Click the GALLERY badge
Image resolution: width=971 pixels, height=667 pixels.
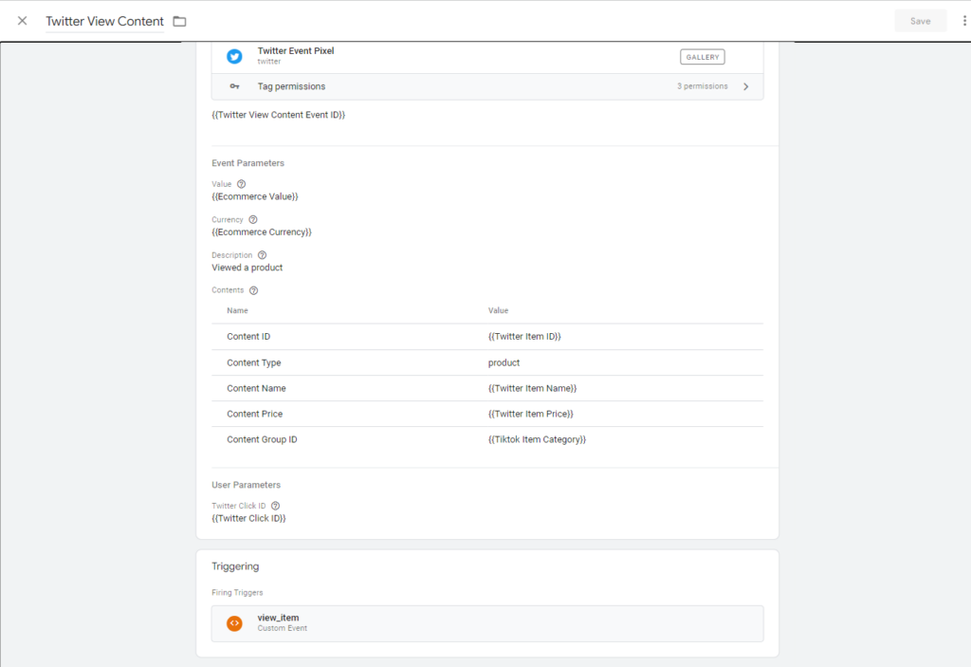(702, 57)
